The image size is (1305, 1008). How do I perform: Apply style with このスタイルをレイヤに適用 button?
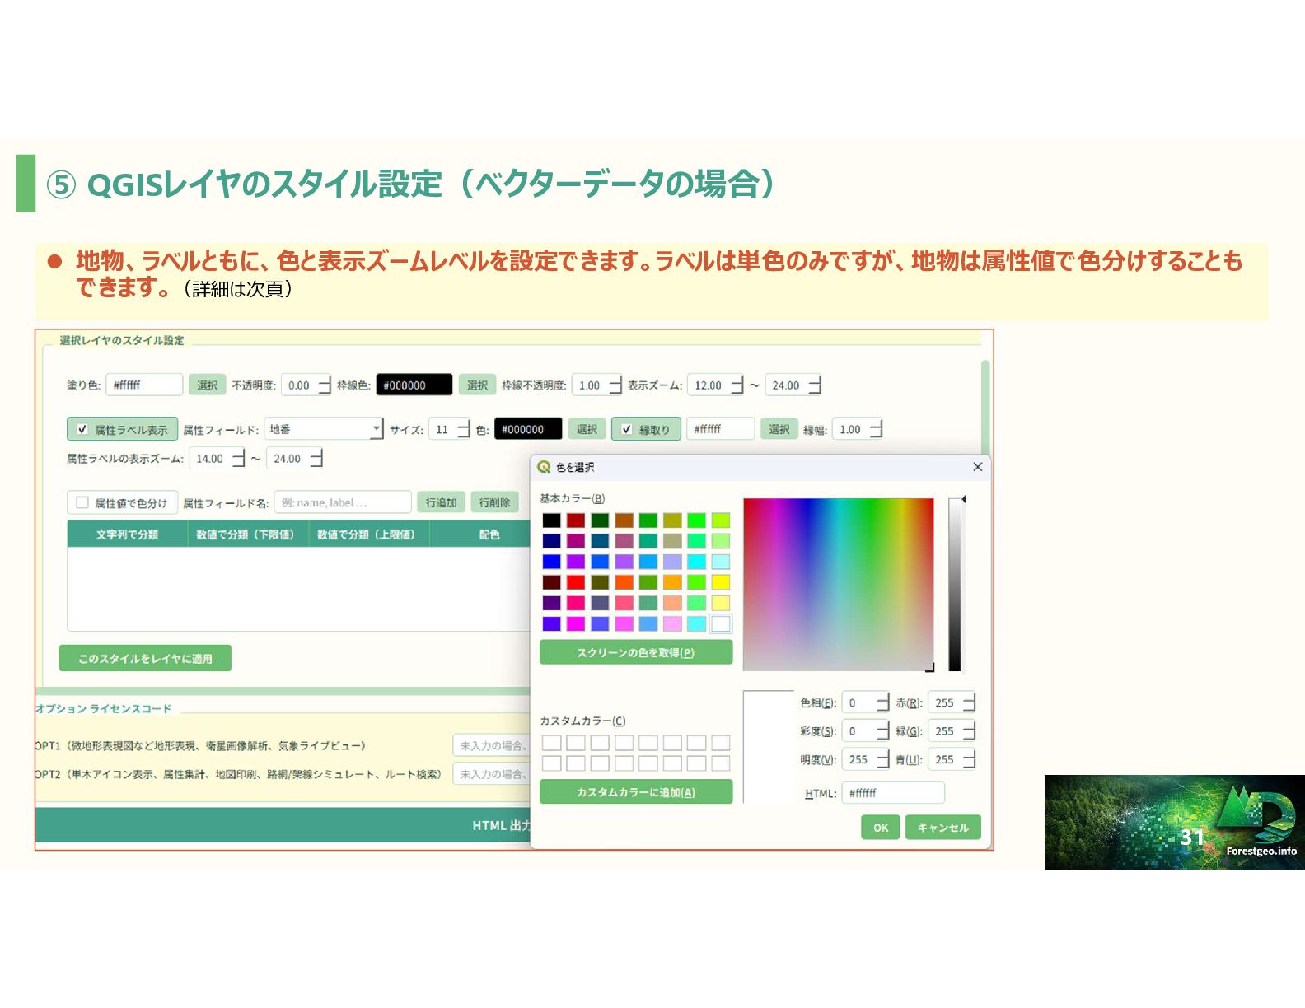click(x=145, y=658)
